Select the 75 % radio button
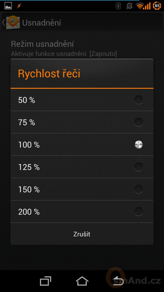Image resolution: width=164 pixels, height=292 pixels. (139, 122)
